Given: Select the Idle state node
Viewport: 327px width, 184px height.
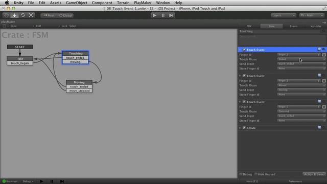Looking at the screenshot, I should click(20, 59).
